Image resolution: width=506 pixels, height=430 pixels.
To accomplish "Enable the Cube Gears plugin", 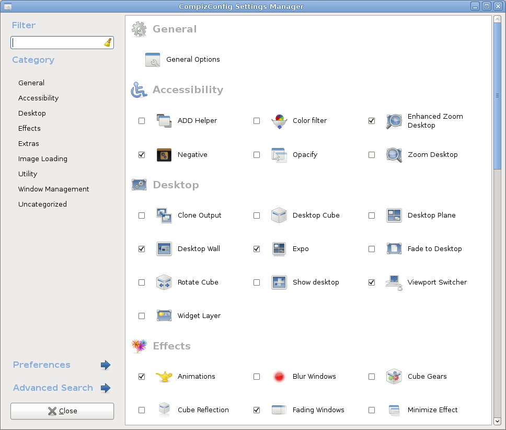I will pyautogui.click(x=372, y=376).
